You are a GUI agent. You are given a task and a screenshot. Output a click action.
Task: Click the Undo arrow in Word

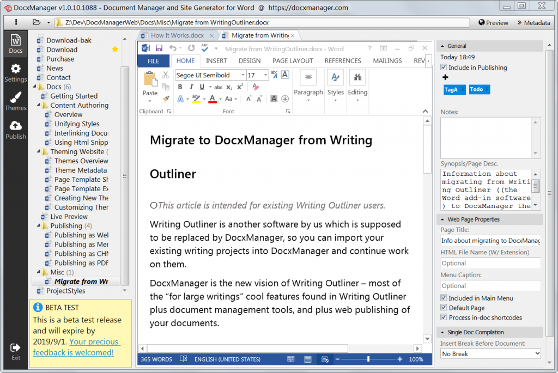173,48
